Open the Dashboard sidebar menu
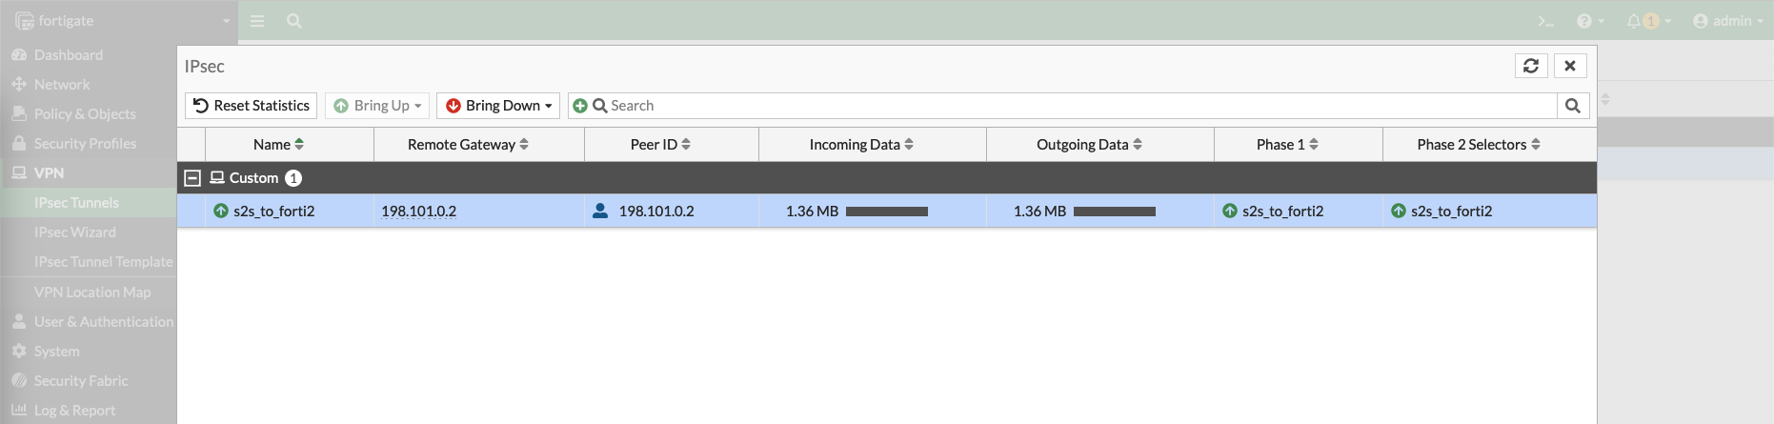The height and width of the screenshot is (424, 1774). [68, 55]
